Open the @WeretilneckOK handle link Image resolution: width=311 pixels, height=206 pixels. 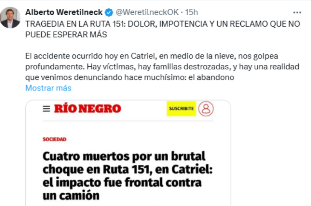coord(147,12)
